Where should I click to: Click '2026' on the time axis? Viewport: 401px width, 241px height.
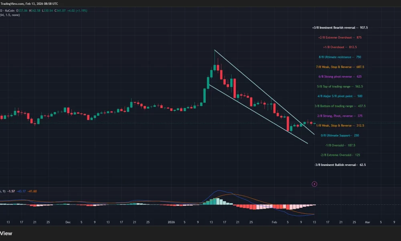[x=172, y=222]
